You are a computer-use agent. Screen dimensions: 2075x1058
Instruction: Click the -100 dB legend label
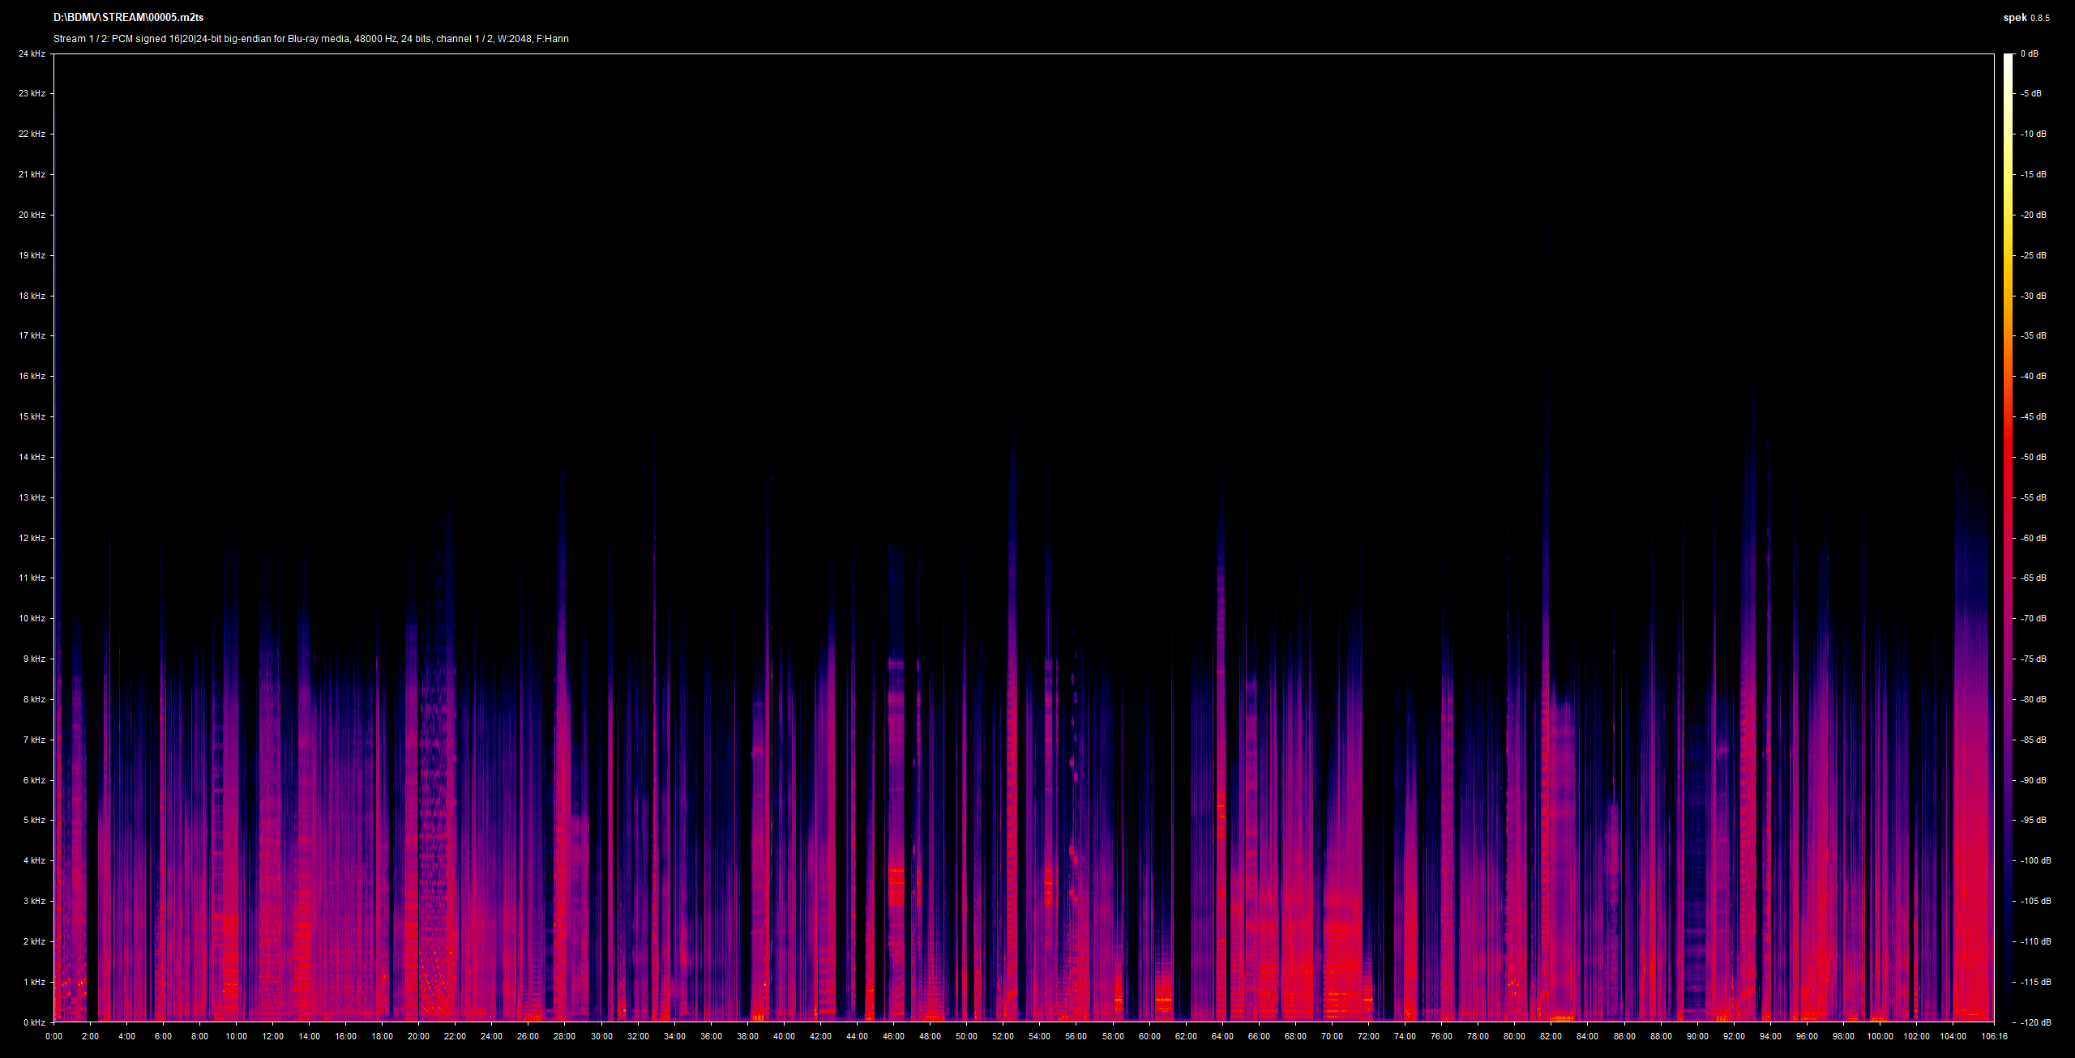pos(2035,860)
